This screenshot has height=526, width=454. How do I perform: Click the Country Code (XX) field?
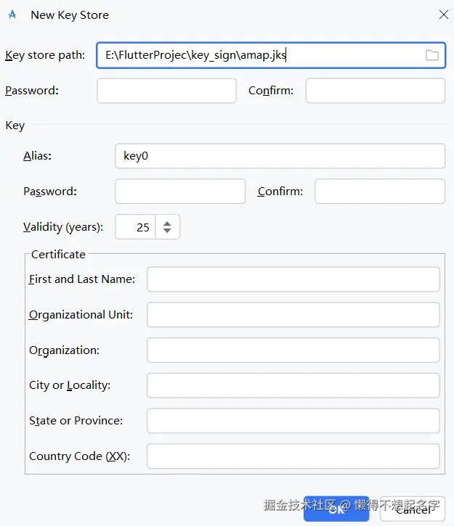(293, 456)
